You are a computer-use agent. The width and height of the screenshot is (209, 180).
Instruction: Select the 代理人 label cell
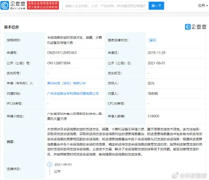pos(125,94)
